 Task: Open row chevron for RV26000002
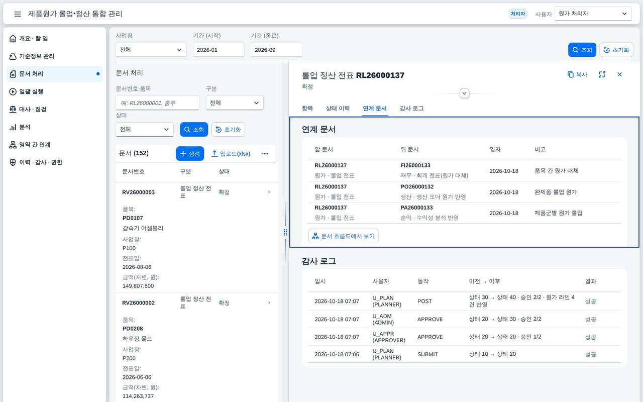tap(269, 303)
